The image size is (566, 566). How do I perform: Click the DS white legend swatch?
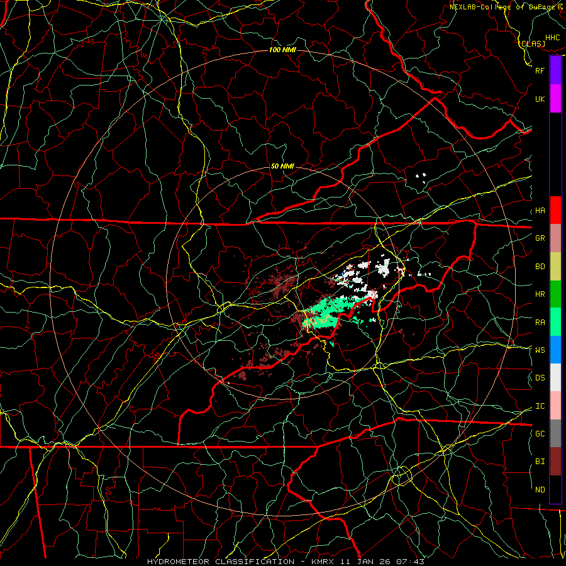click(x=555, y=377)
